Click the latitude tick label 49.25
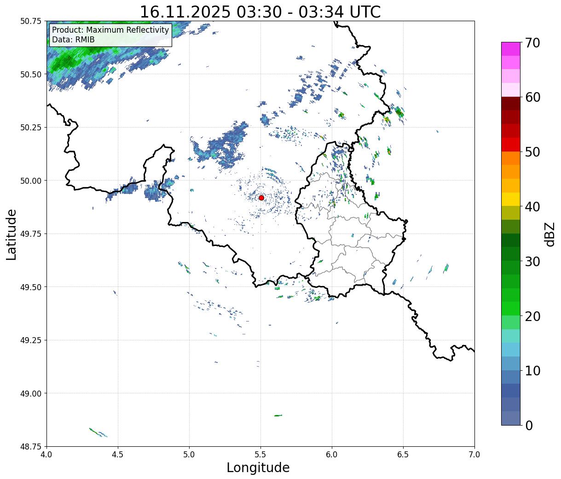This screenshot has width=561, height=479. click(x=31, y=340)
